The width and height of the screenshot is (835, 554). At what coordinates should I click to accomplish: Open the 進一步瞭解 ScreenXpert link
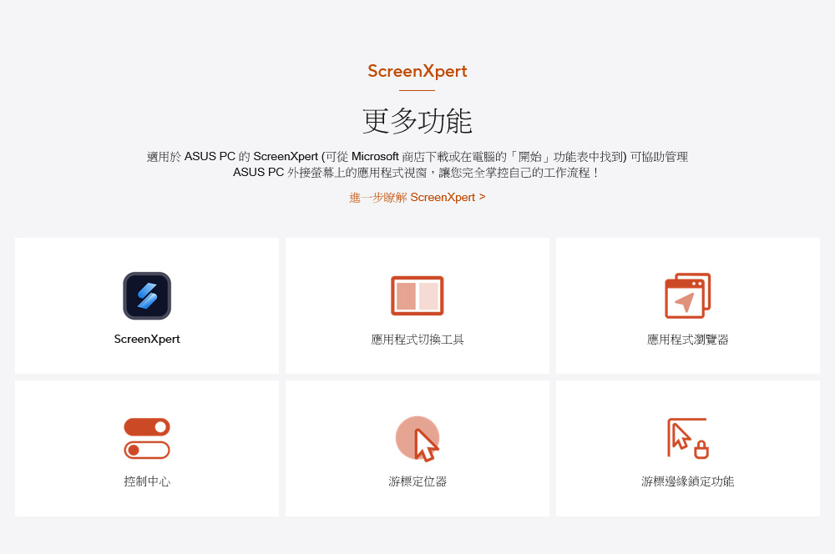coord(417,198)
